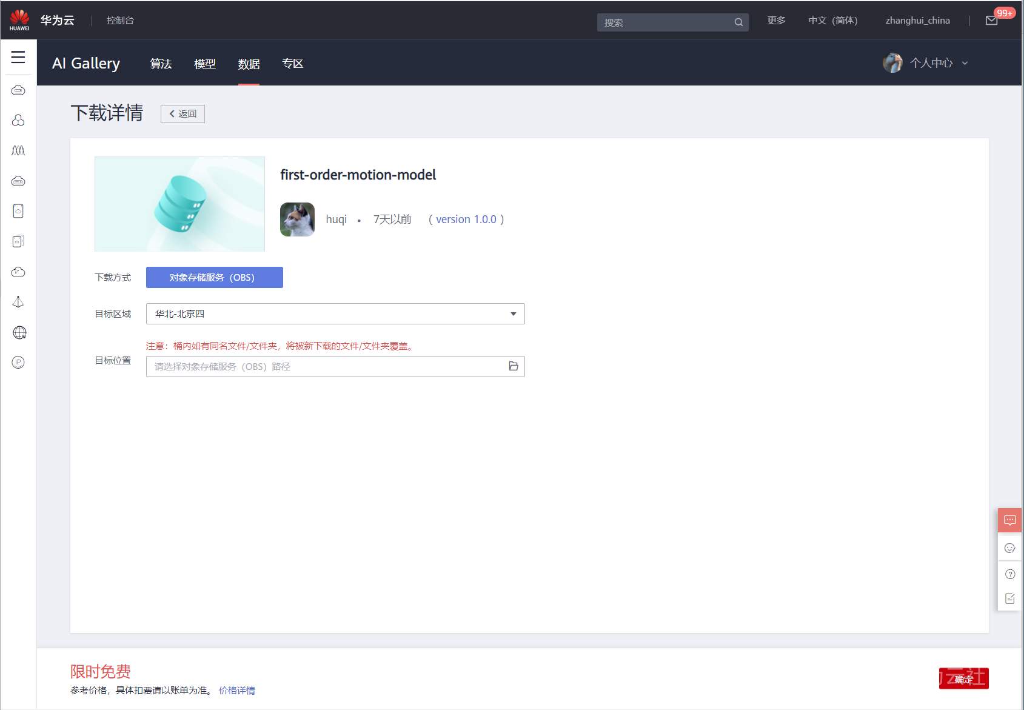This screenshot has height=710, width=1024.
Task: Click huqi's cat avatar picture
Action: click(x=297, y=219)
